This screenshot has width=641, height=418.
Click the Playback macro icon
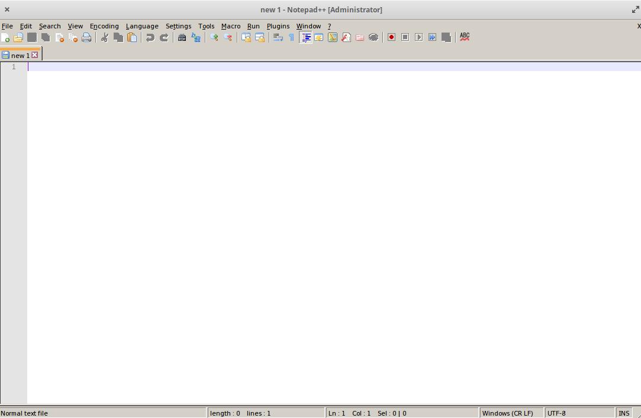click(x=418, y=38)
